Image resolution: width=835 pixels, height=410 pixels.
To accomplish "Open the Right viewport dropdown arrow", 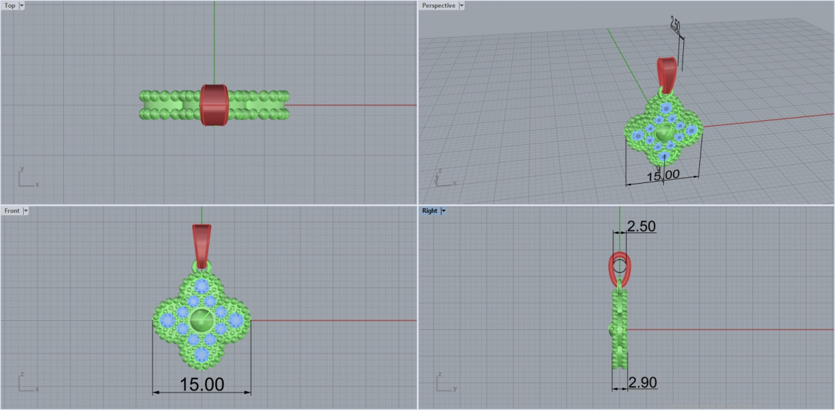I will point(443,210).
